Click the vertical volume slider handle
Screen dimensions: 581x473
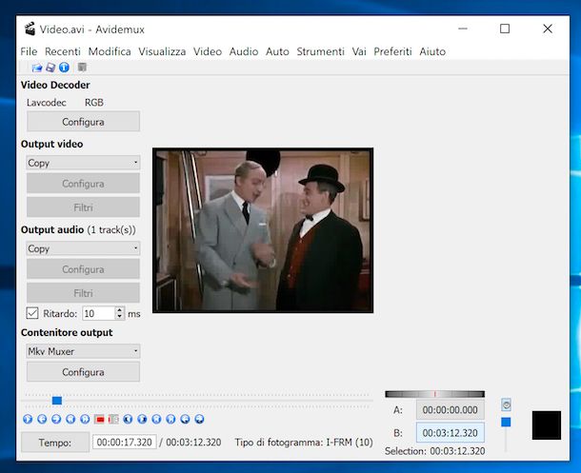(x=506, y=422)
